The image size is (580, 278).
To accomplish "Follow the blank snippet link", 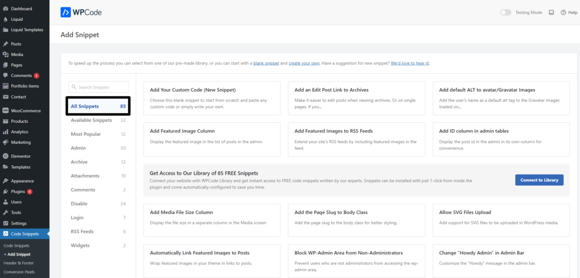I will (266, 63).
